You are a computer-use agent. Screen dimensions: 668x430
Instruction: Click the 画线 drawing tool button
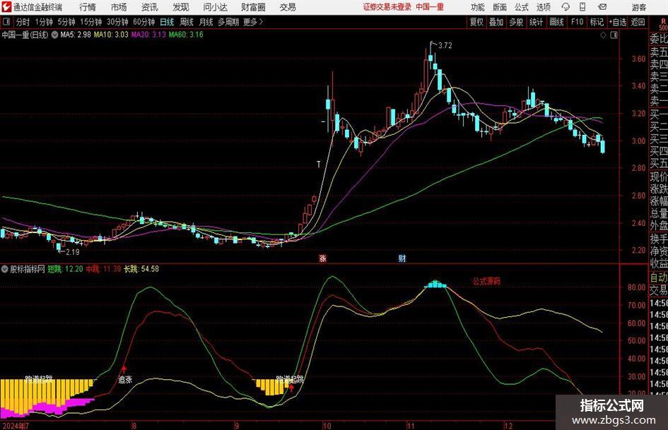[557, 22]
